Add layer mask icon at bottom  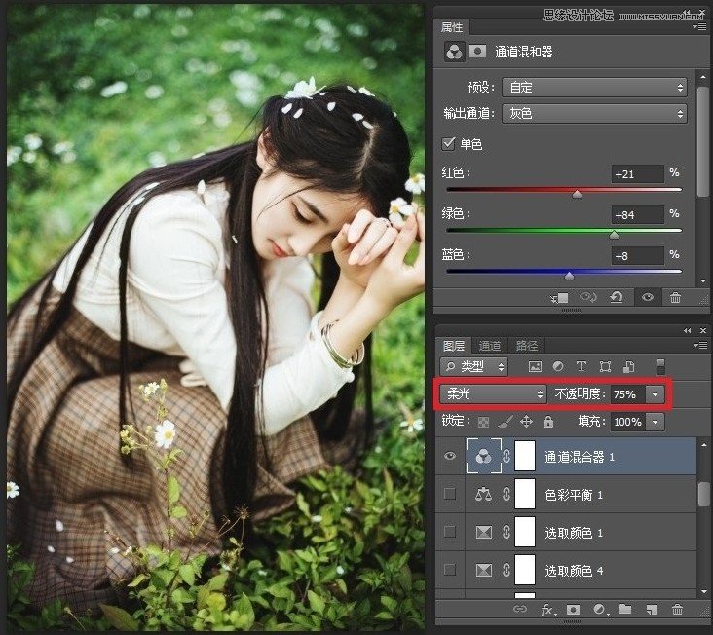pos(573,609)
